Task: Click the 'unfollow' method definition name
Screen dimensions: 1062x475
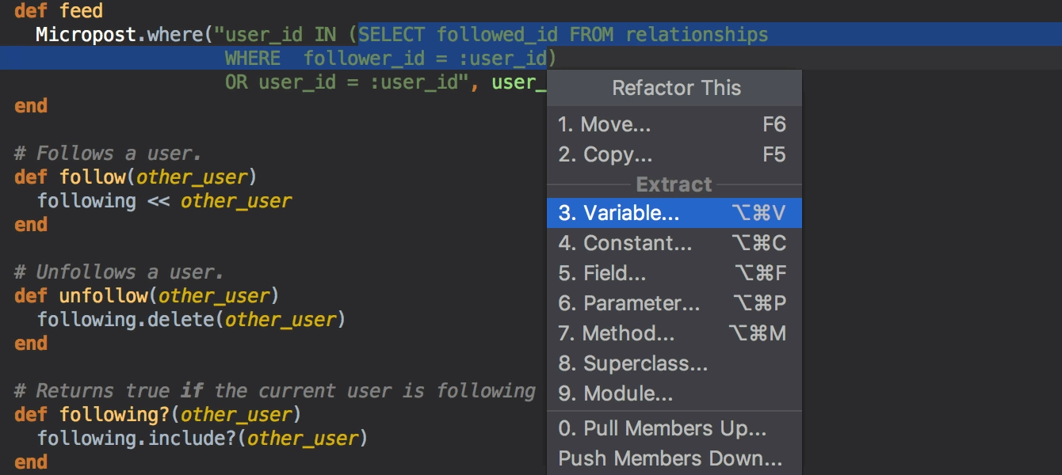Action: coord(104,296)
